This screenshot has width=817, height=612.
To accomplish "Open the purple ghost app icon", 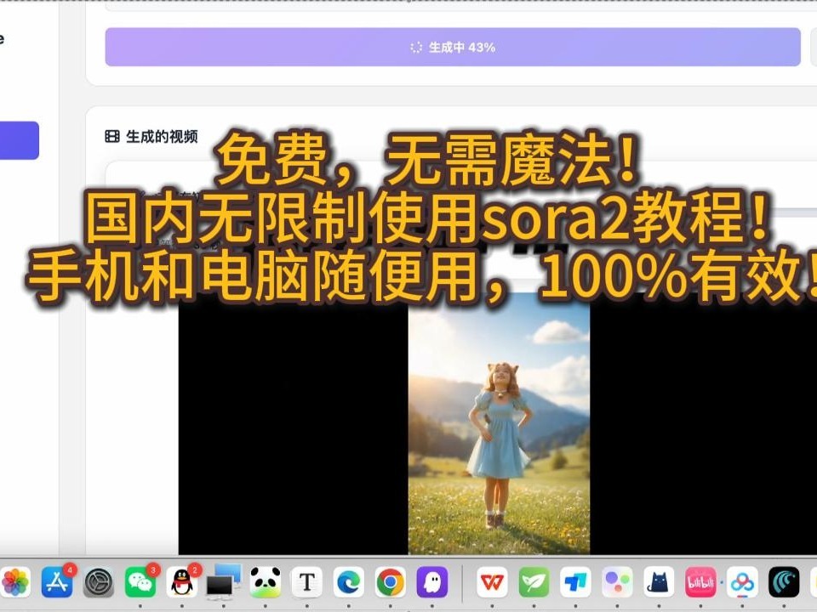I will pyautogui.click(x=432, y=582).
